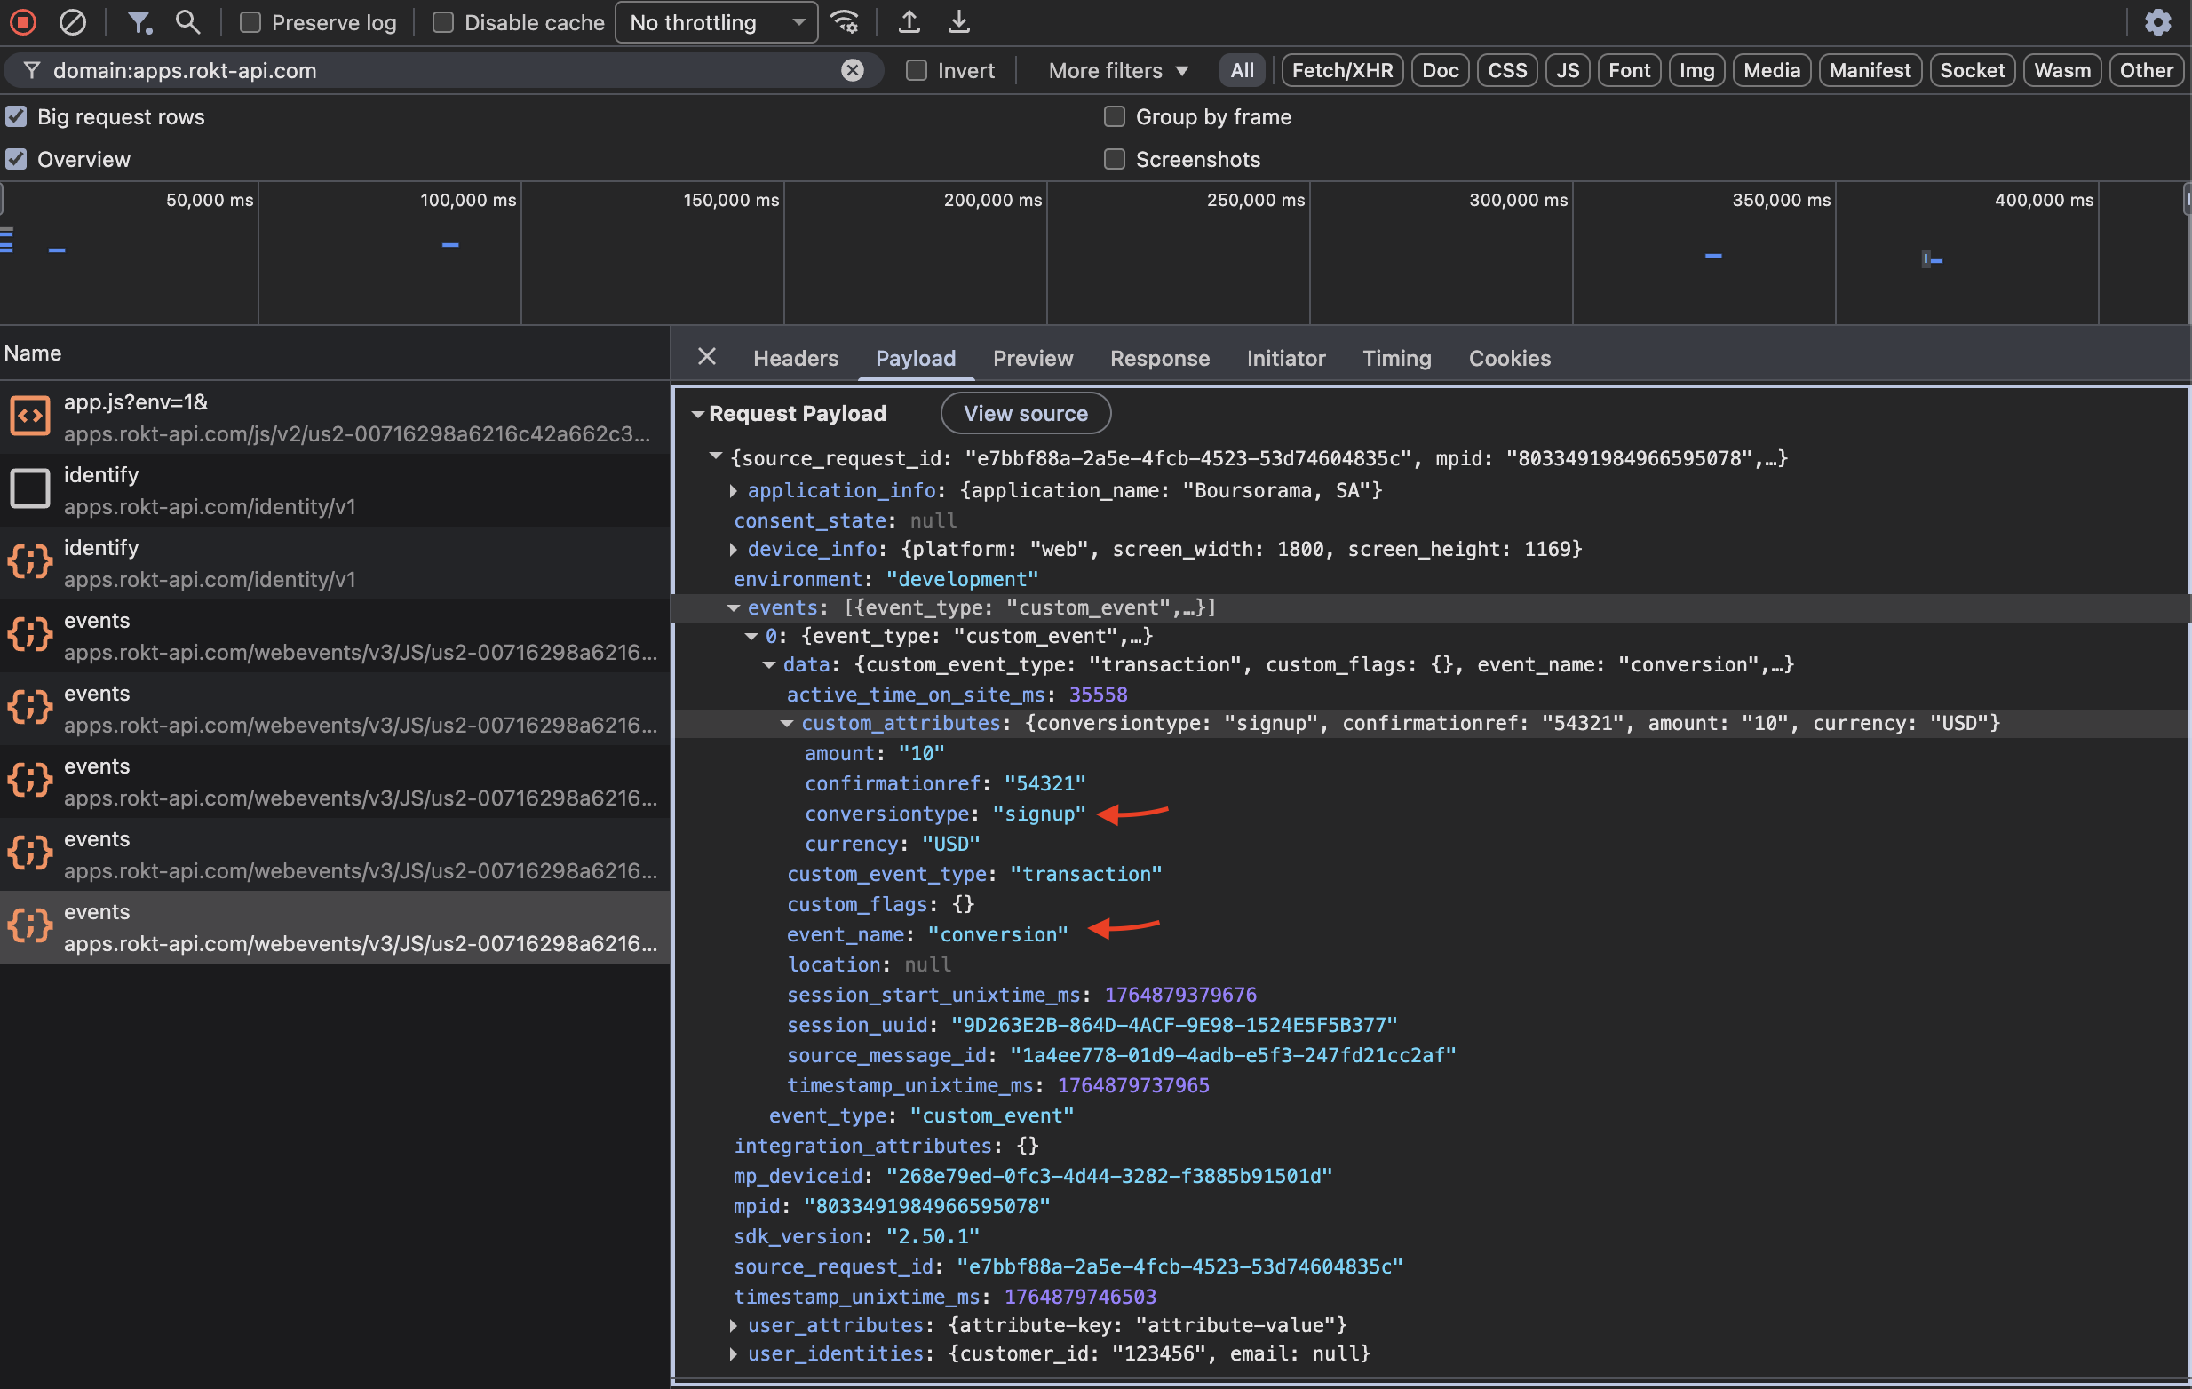Open network conditions settings
This screenshot has width=2192, height=1389.
(x=846, y=22)
